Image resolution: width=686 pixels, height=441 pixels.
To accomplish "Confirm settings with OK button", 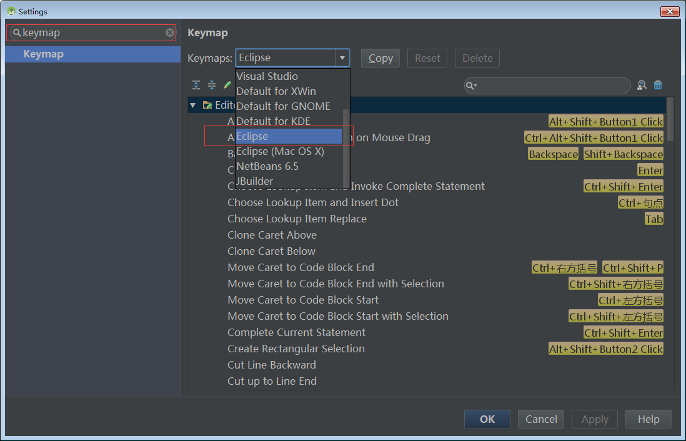I will 487,419.
